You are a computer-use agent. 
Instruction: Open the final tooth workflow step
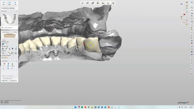coord(113,3)
